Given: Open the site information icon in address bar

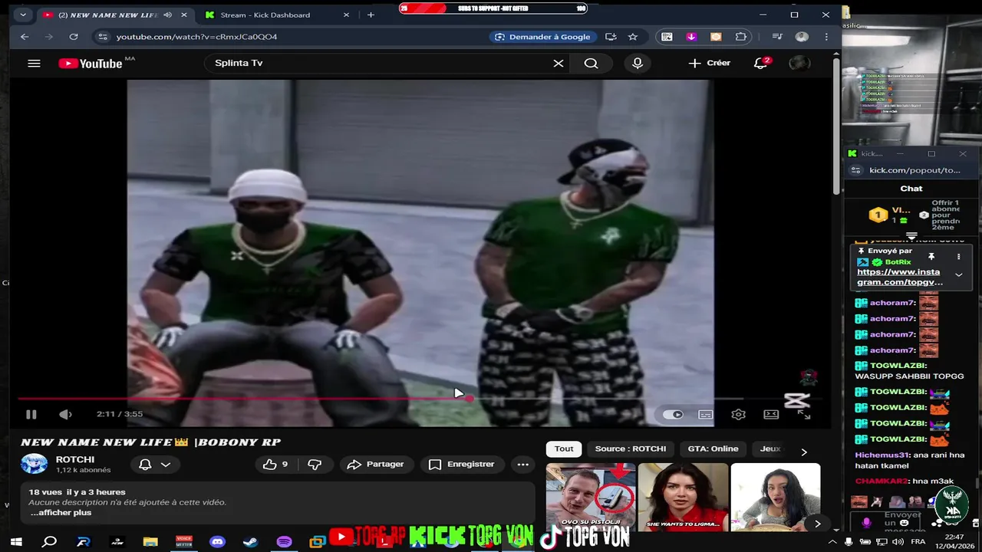Looking at the screenshot, I should click(x=103, y=37).
